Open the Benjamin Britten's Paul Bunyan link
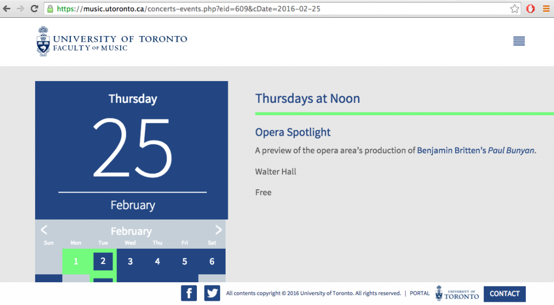 tap(476, 151)
